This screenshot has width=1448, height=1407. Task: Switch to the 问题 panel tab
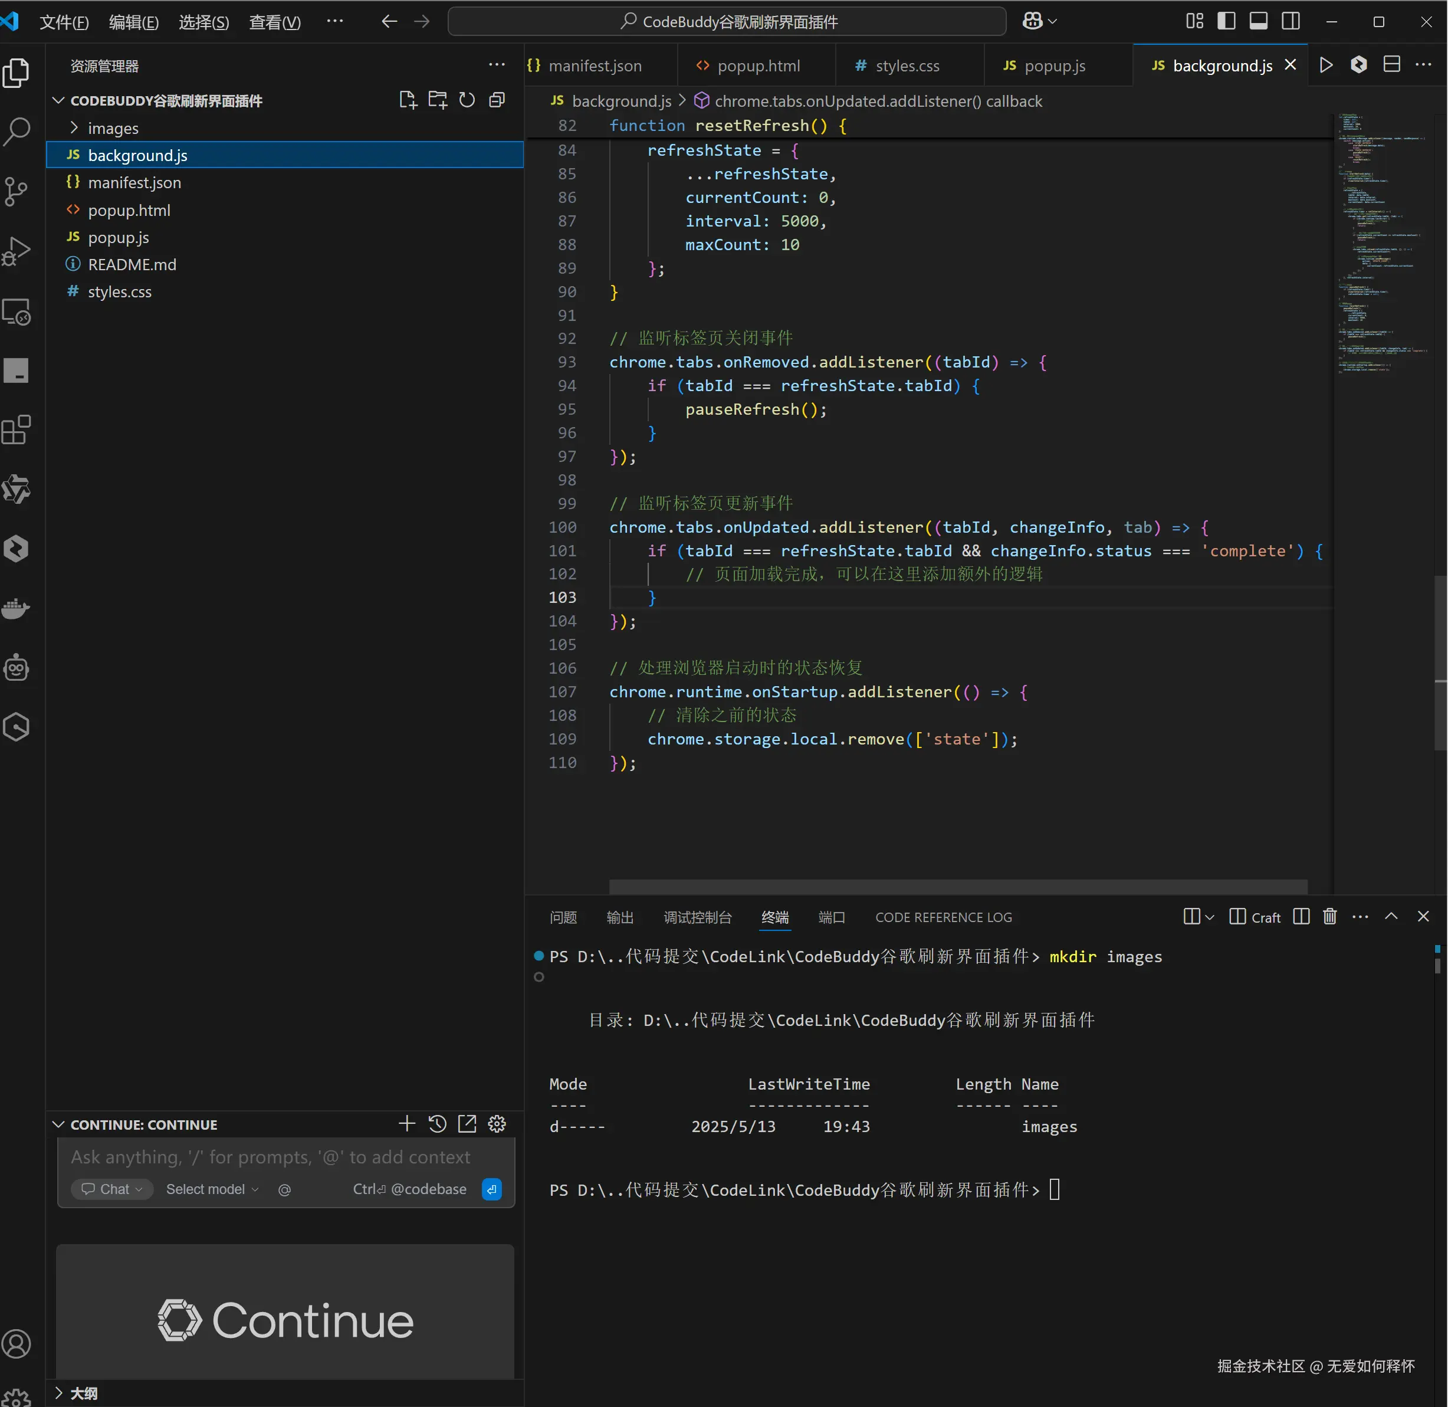[x=563, y=917]
